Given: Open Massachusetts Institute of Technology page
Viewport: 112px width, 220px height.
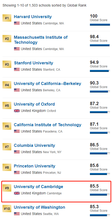Looking at the screenshot, I should pyautogui.click(x=41, y=40).
